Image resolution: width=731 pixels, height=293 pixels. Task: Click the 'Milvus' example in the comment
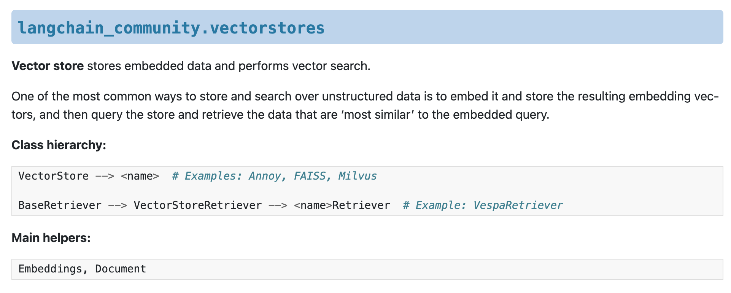pyautogui.click(x=357, y=176)
